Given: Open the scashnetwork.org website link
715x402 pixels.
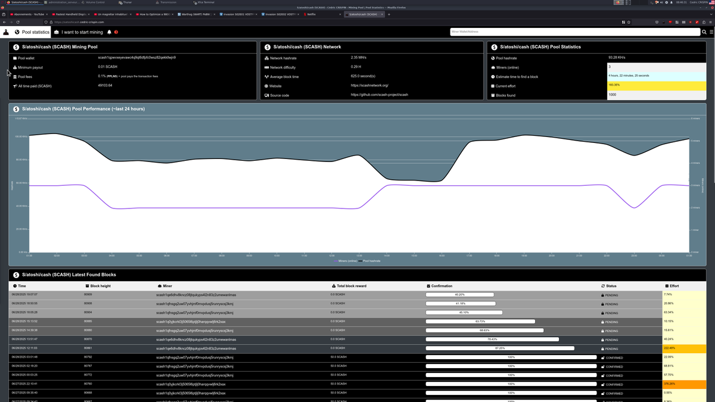Looking at the screenshot, I should [x=369, y=86].
